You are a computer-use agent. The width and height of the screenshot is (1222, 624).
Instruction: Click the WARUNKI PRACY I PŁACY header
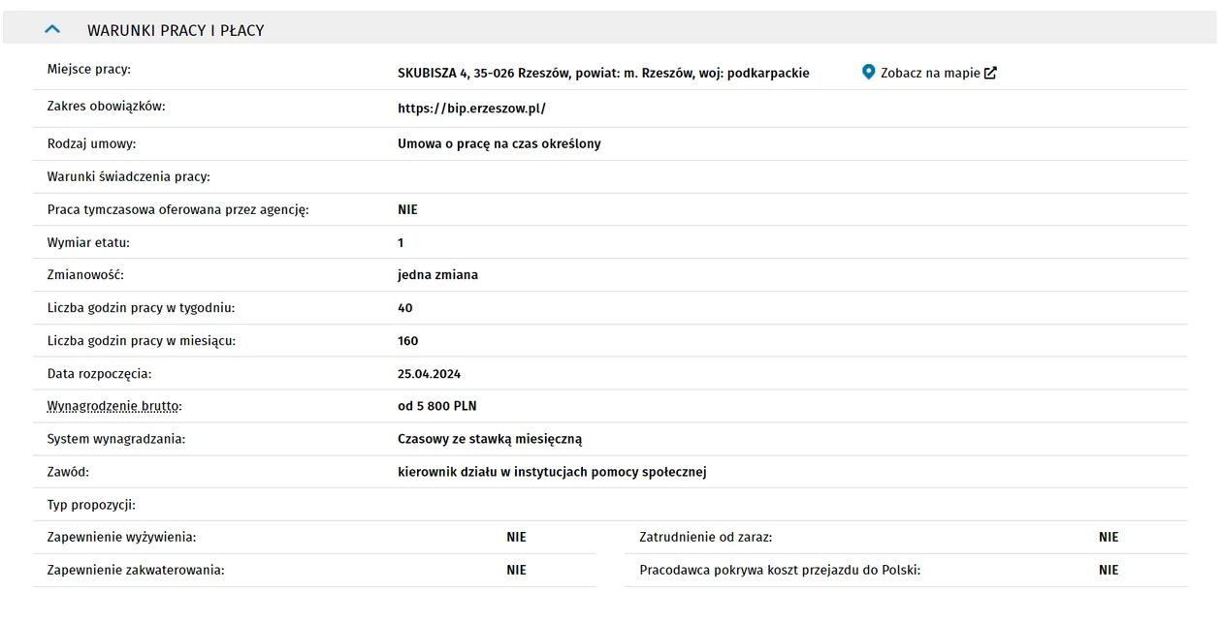pyautogui.click(x=176, y=30)
